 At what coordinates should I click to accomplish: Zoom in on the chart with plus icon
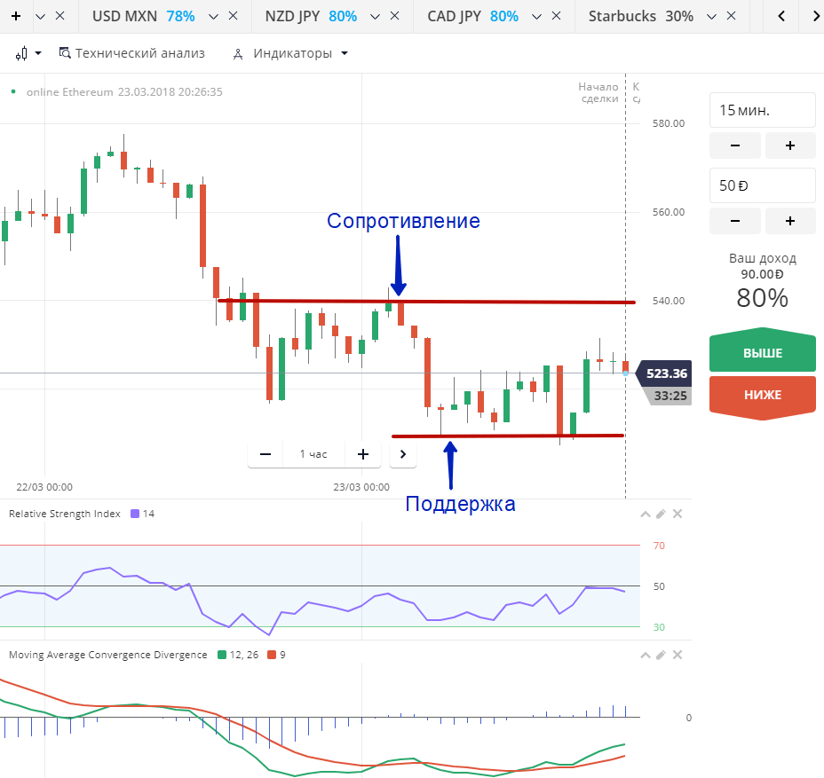[x=362, y=453]
